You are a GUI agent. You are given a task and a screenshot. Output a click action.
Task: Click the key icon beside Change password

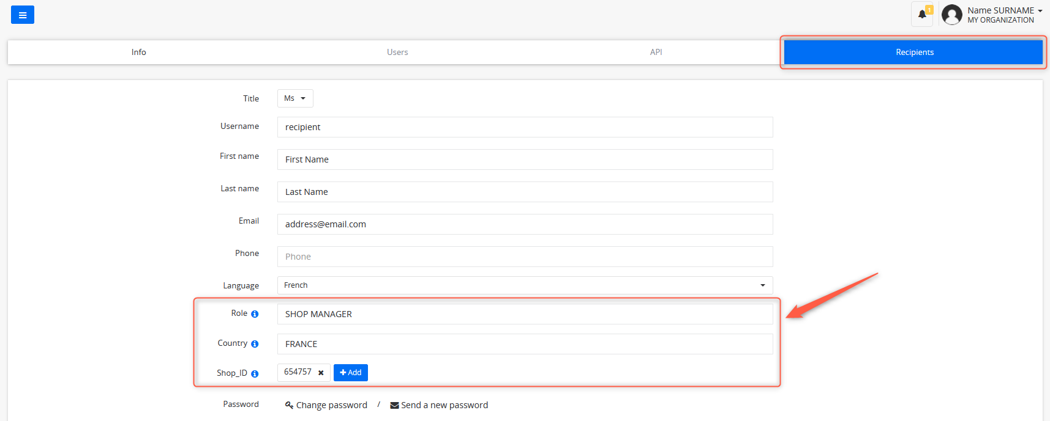[x=290, y=405]
